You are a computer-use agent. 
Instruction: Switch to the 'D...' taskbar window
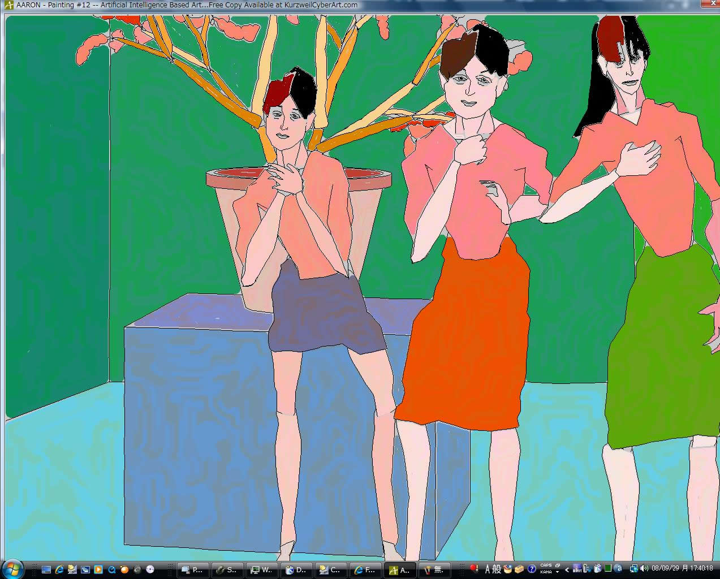(296, 570)
